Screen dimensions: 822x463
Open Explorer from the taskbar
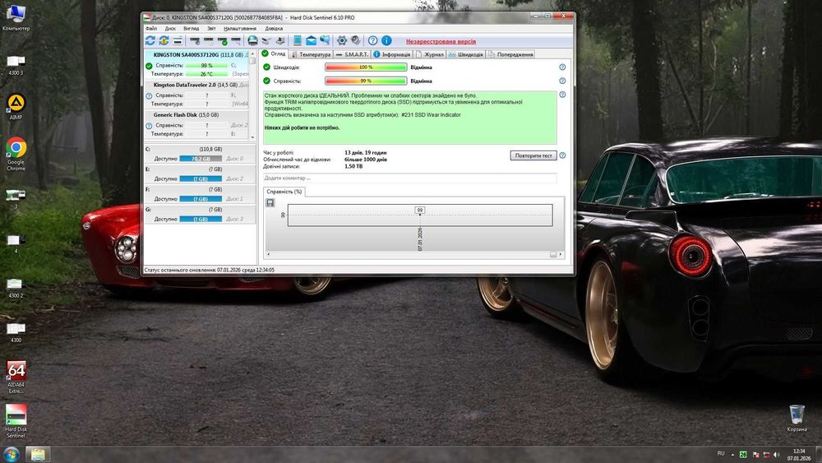38,454
